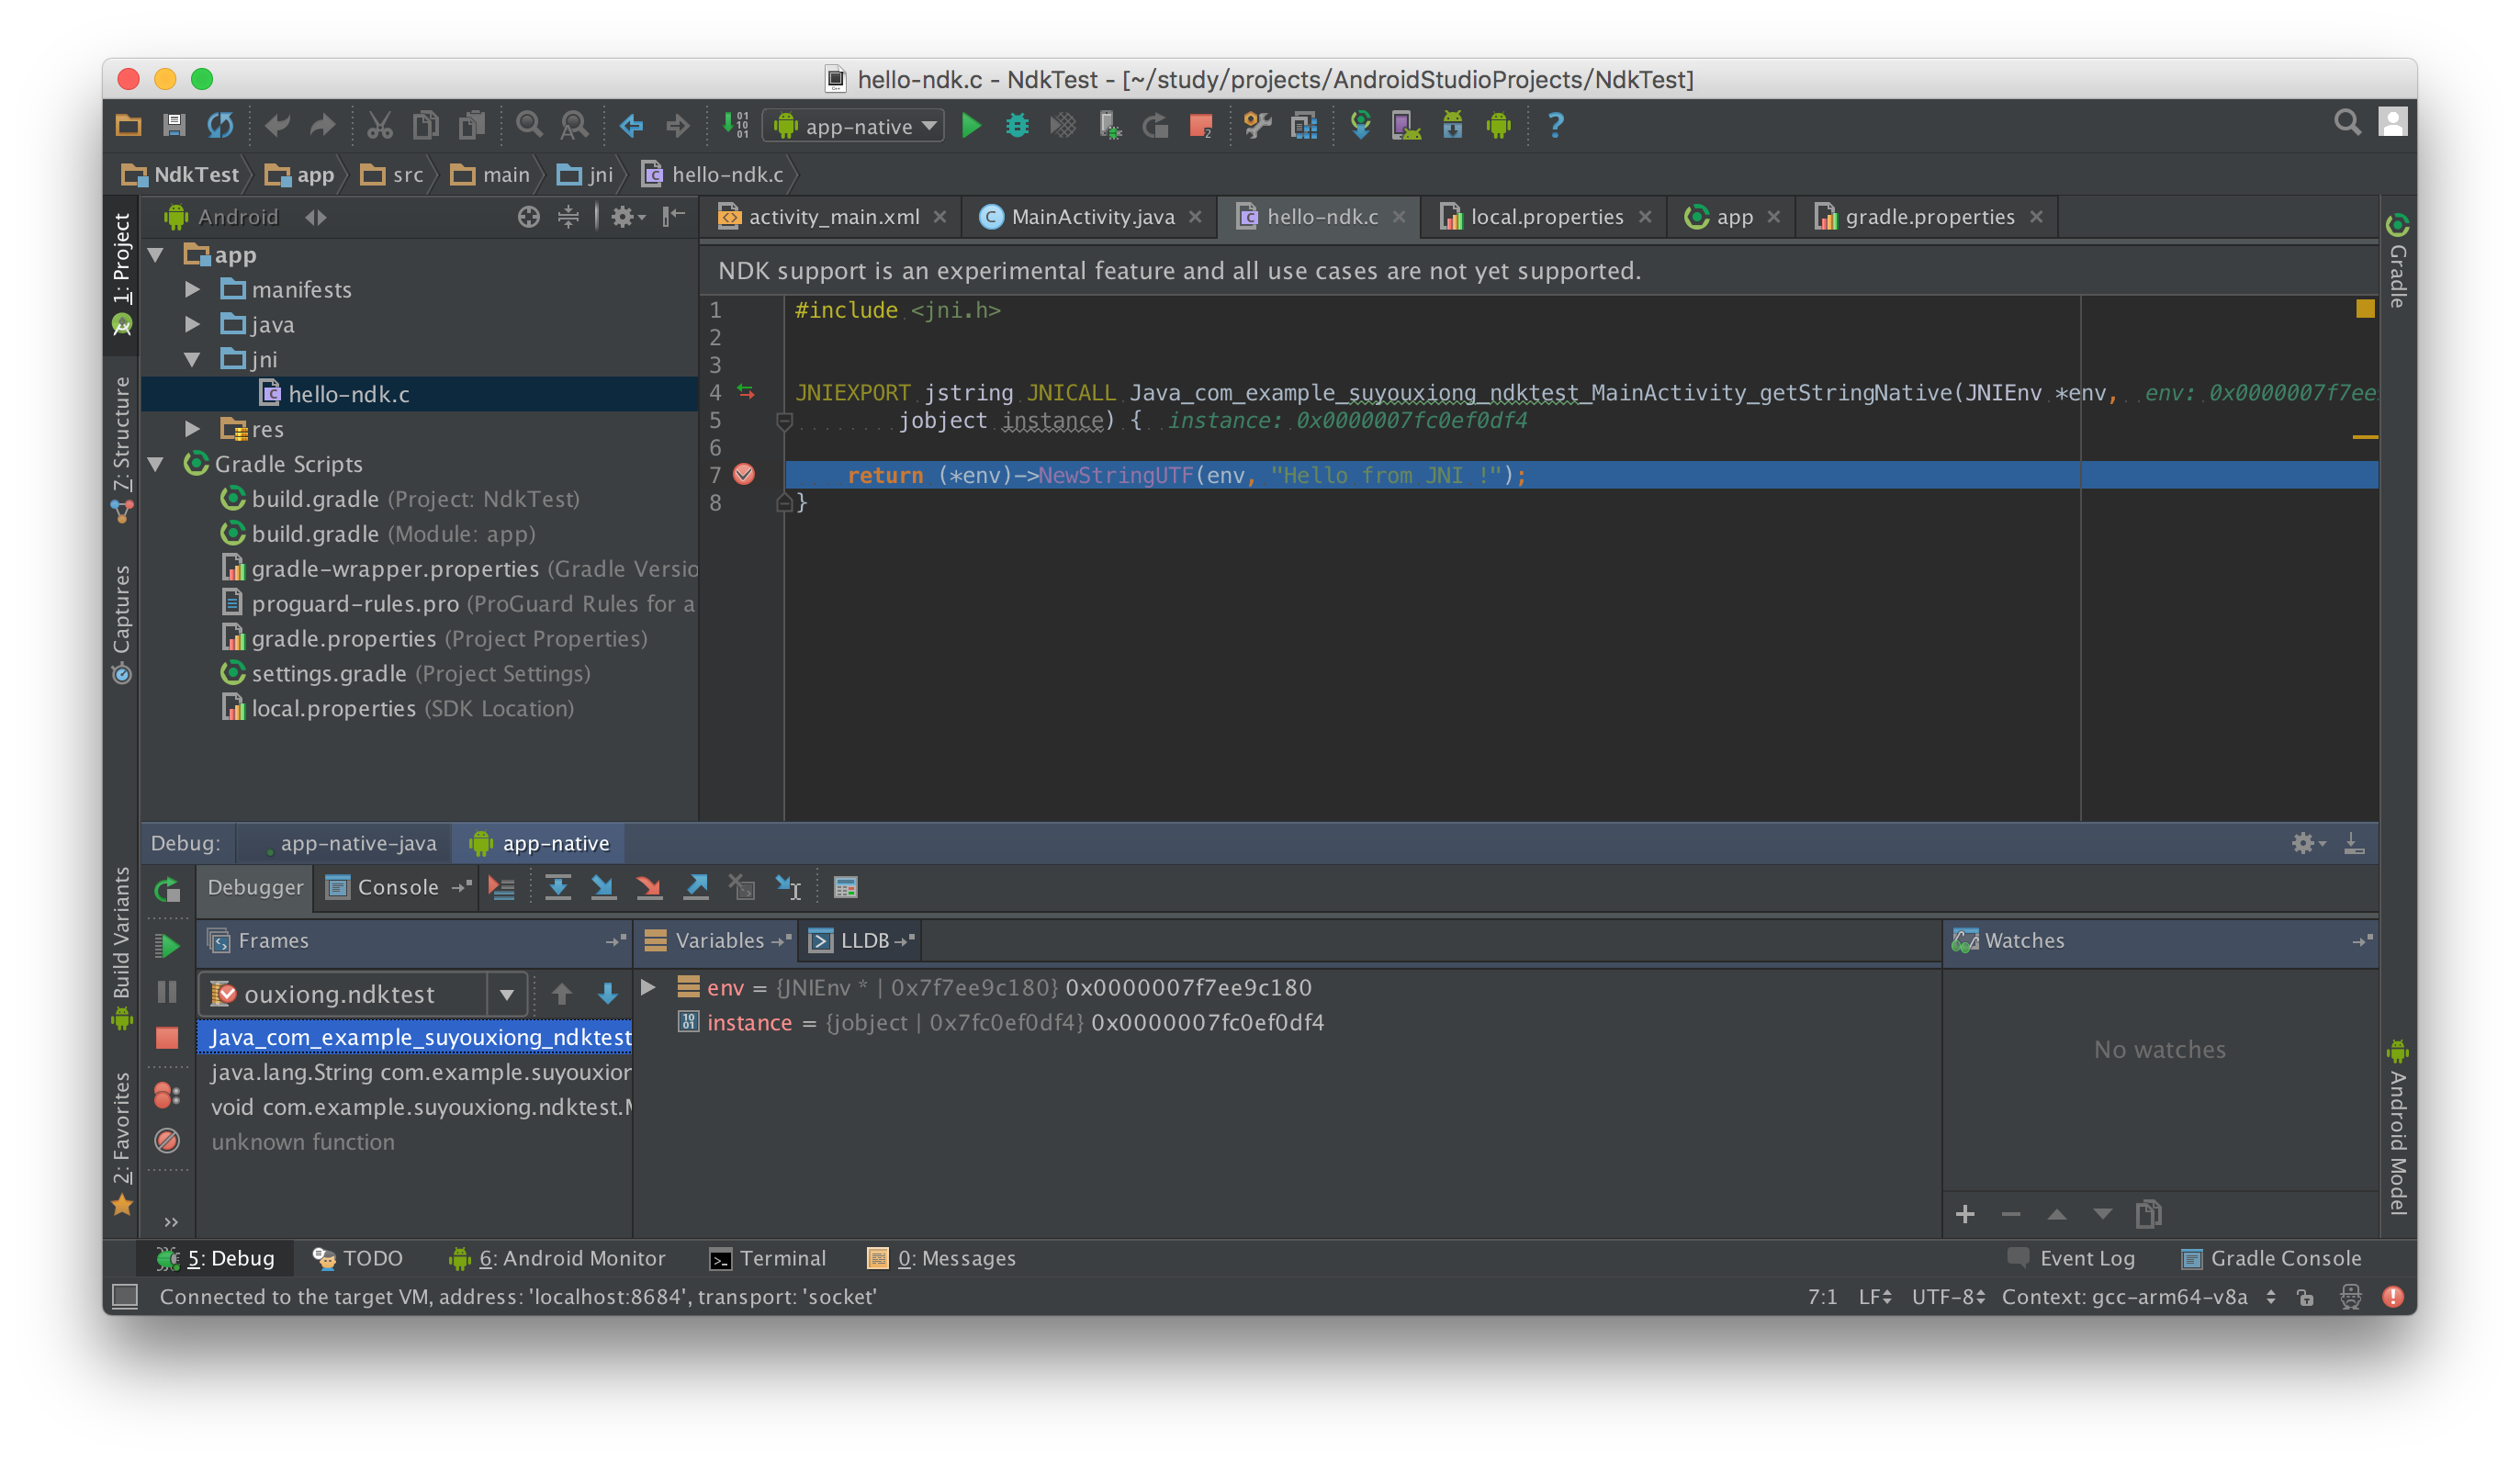Click the Find magnifier icon in toolbar
Viewport: 2520px width, 1462px height.
[529, 126]
